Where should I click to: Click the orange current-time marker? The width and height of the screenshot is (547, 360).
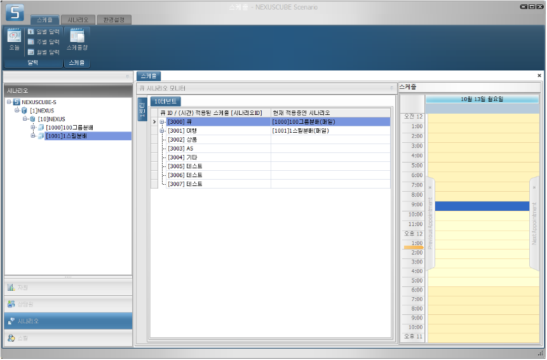point(414,248)
